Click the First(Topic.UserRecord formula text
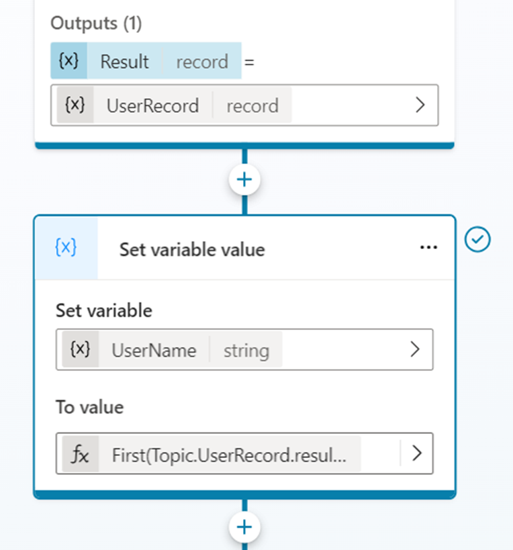 (229, 454)
